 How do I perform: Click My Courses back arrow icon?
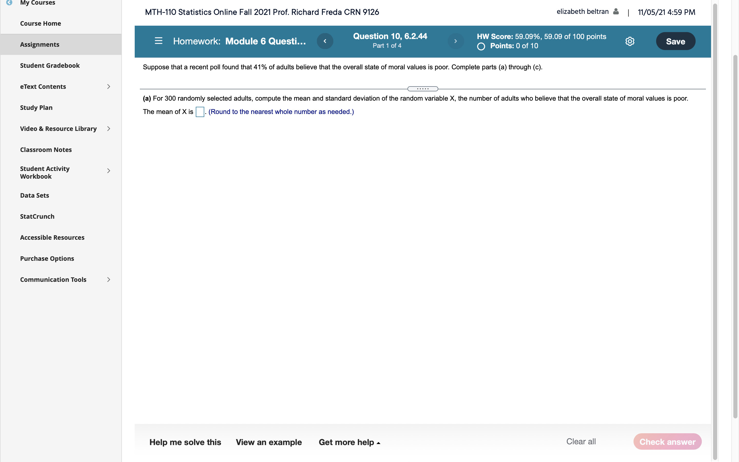coord(9,3)
